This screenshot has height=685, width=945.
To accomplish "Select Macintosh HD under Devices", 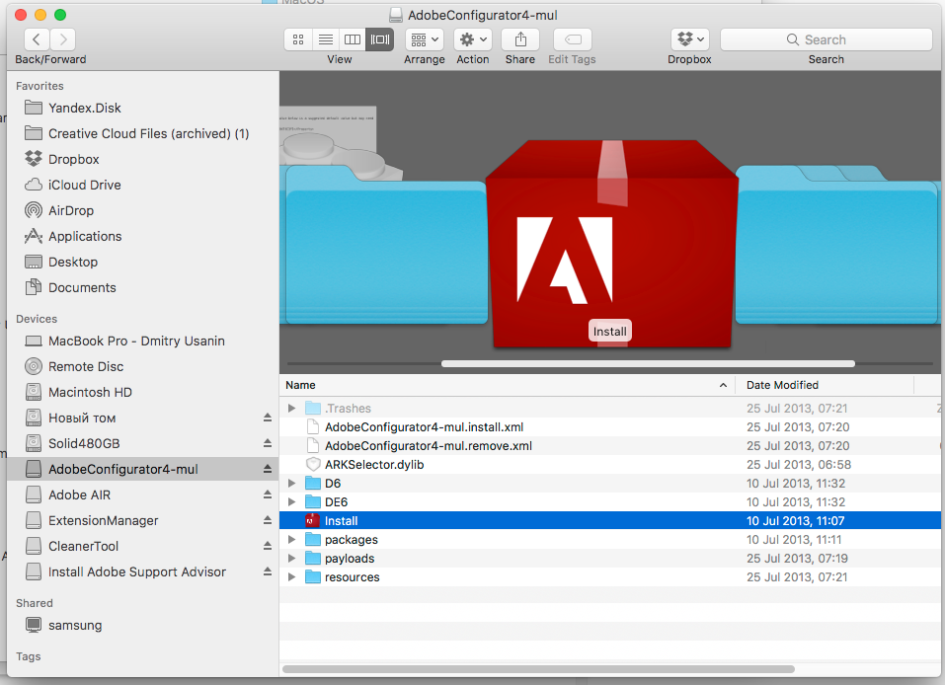I will 90,392.
